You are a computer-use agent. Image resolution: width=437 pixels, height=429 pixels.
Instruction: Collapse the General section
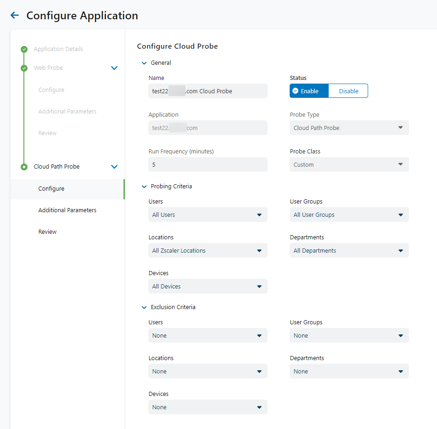[x=144, y=63]
